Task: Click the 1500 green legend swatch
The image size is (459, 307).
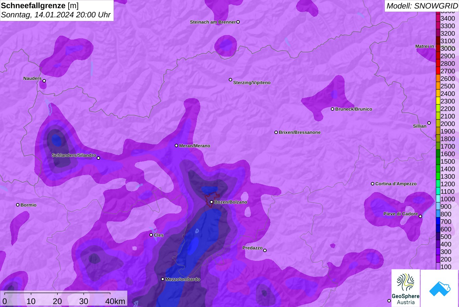Action: click(x=438, y=161)
